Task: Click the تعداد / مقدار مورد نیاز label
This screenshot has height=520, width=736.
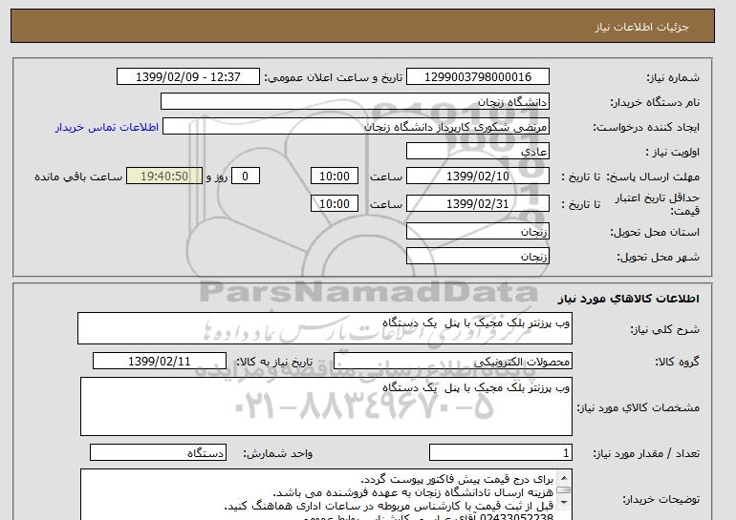Action: click(646, 453)
